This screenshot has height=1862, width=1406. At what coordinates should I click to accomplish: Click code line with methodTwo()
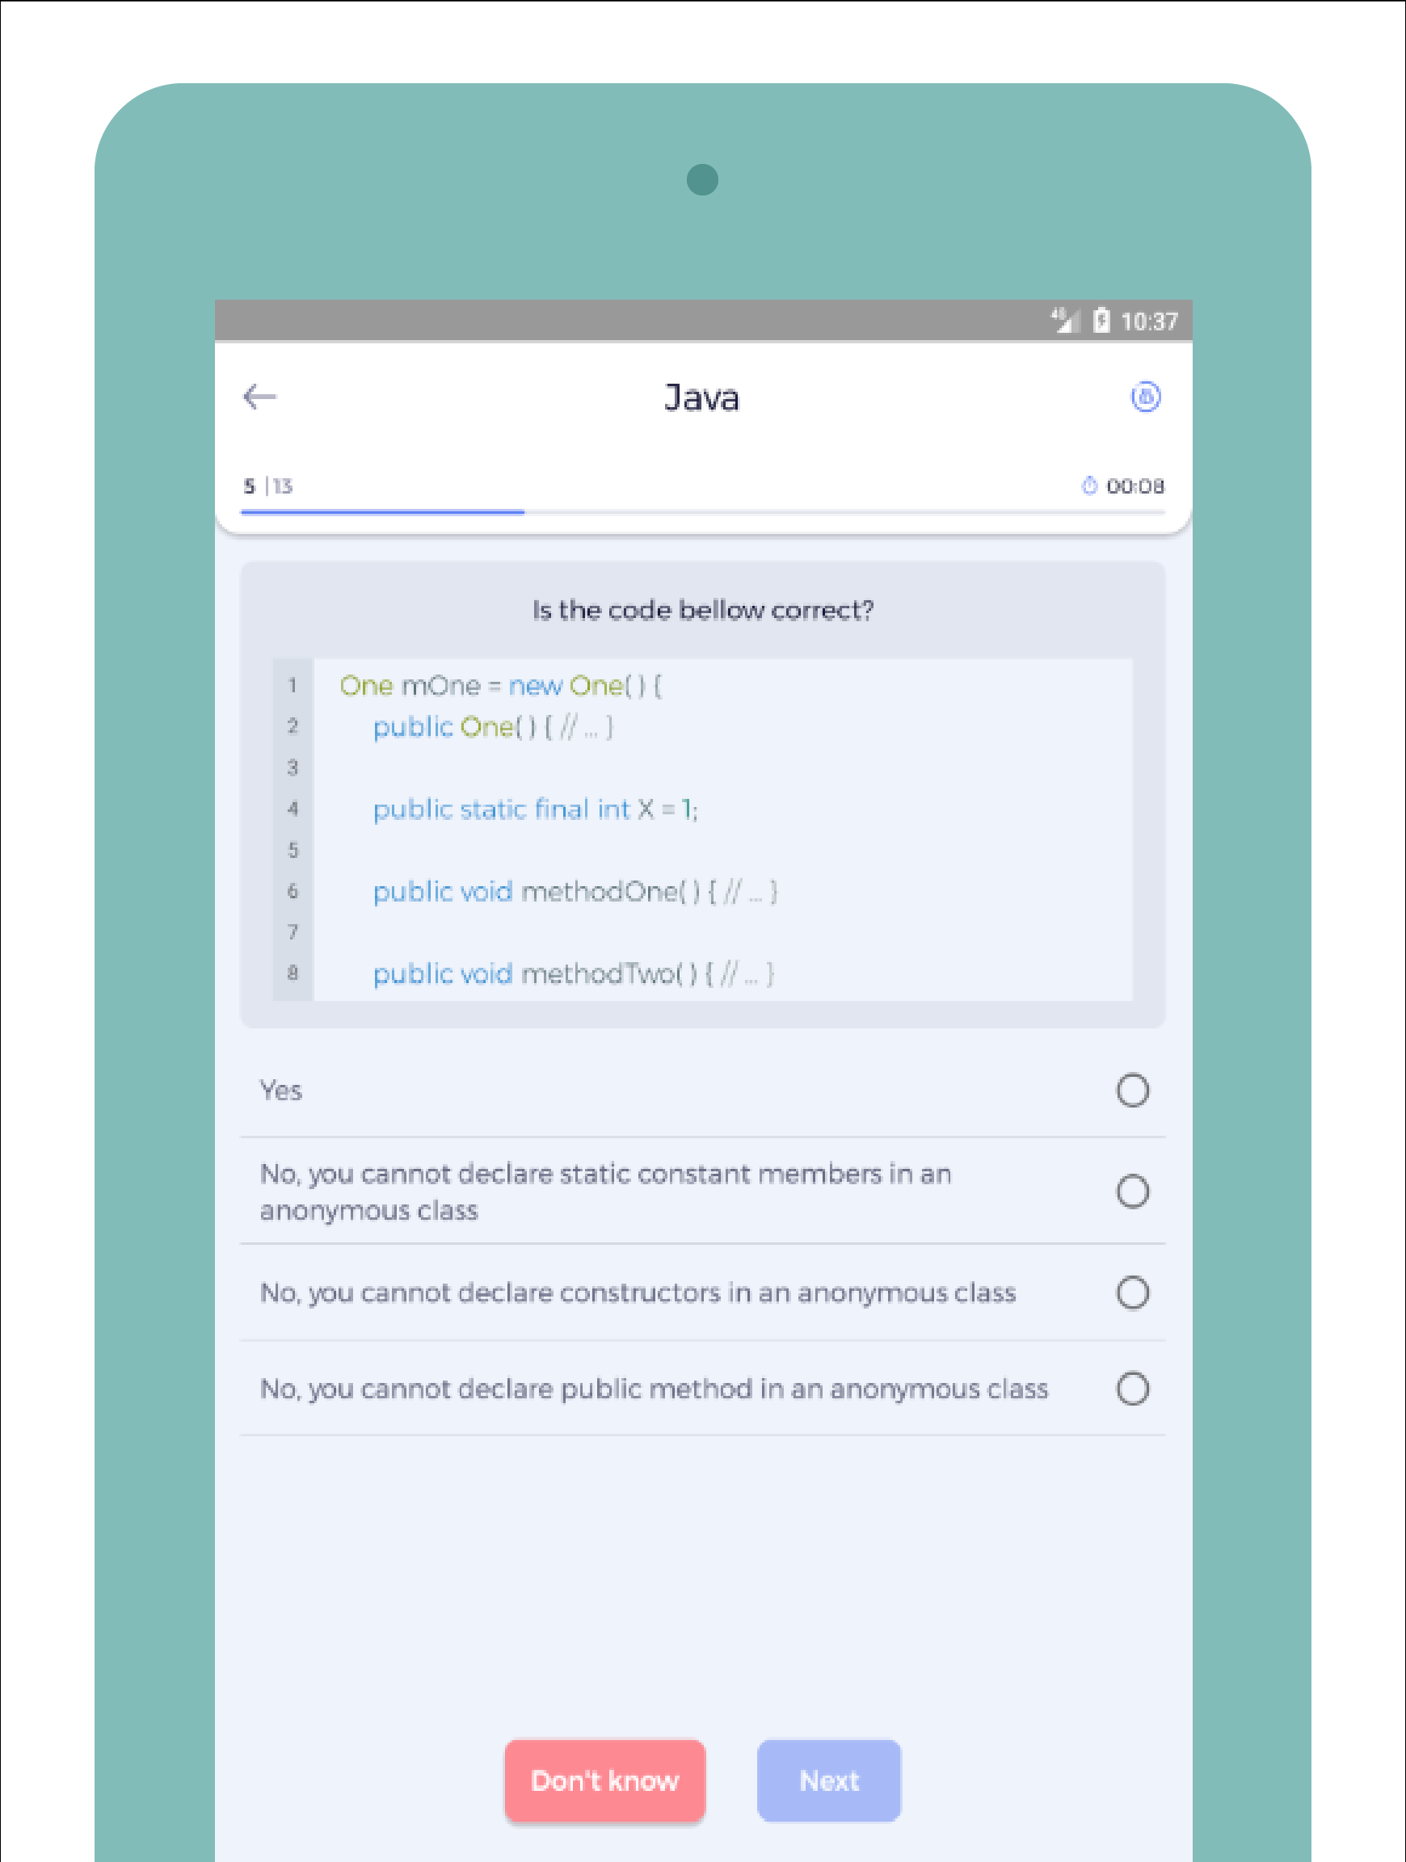click(574, 974)
